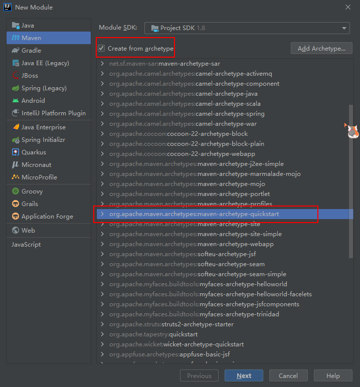360x387 pixels.
Task: Click the Cancel button
Action: tap(288, 375)
